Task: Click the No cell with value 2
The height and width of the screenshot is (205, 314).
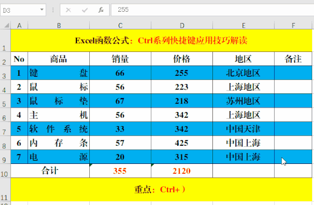Action: (x=19, y=87)
